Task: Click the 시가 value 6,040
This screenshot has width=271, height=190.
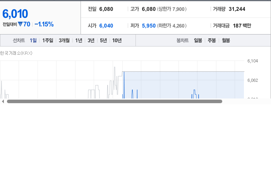Action: click(x=106, y=26)
